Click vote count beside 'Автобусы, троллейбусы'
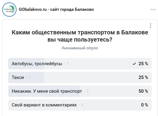 pyautogui.click(x=68, y=64)
